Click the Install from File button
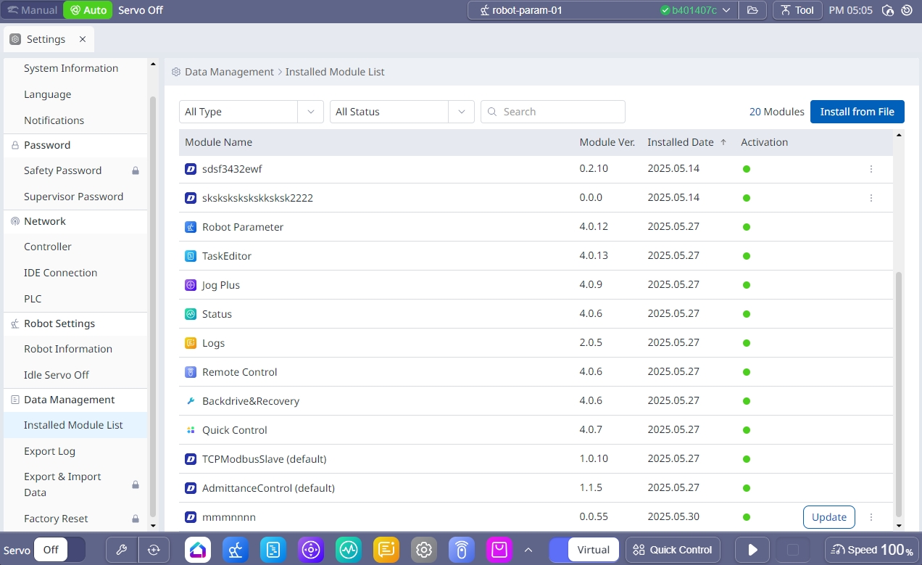The image size is (922, 565). pyautogui.click(x=857, y=112)
